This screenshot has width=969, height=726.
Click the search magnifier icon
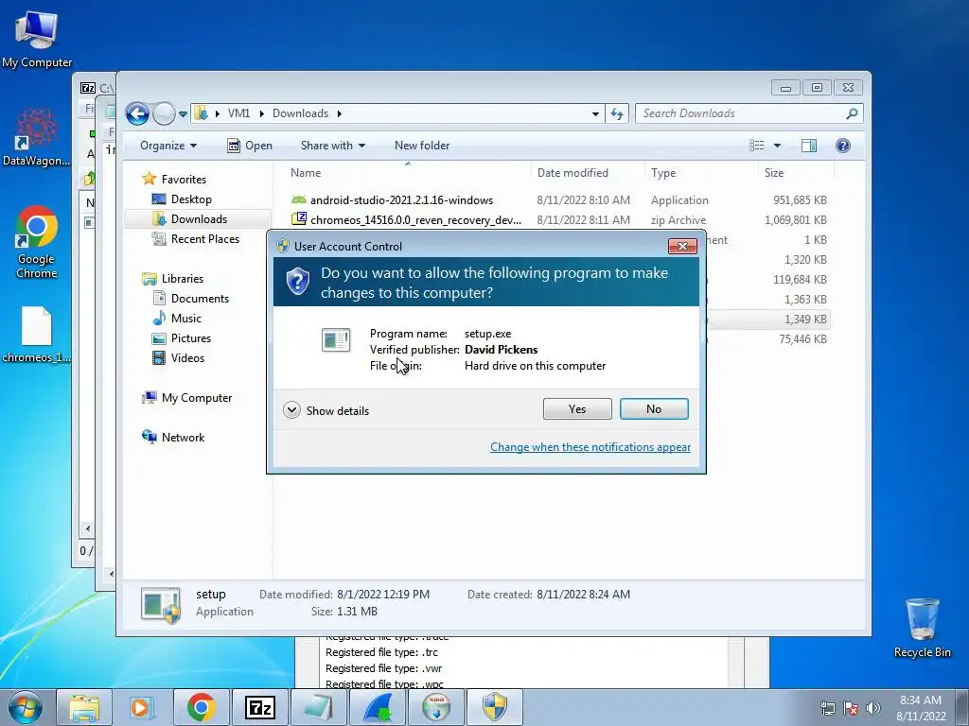click(853, 113)
